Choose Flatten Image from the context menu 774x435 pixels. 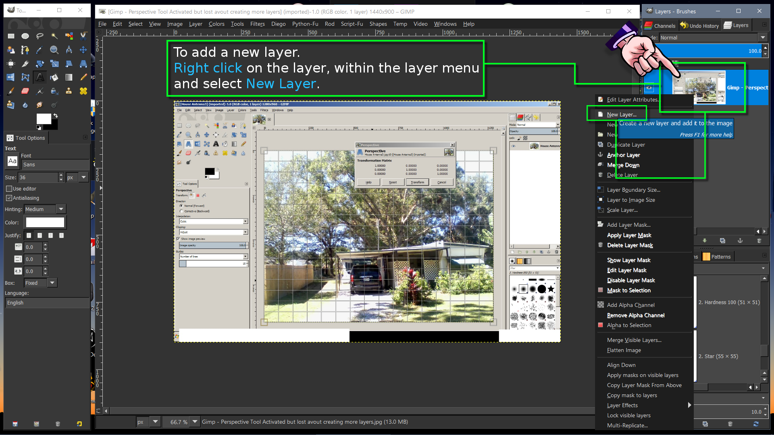[624, 350]
